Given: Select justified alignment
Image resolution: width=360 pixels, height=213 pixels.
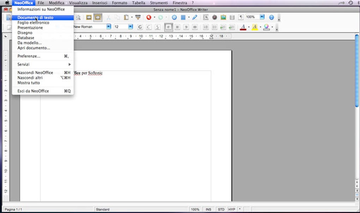Looking at the screenshot, I should [x=195, y=27].
